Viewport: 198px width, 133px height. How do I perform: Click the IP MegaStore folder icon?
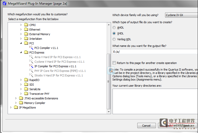click(16, 108)
